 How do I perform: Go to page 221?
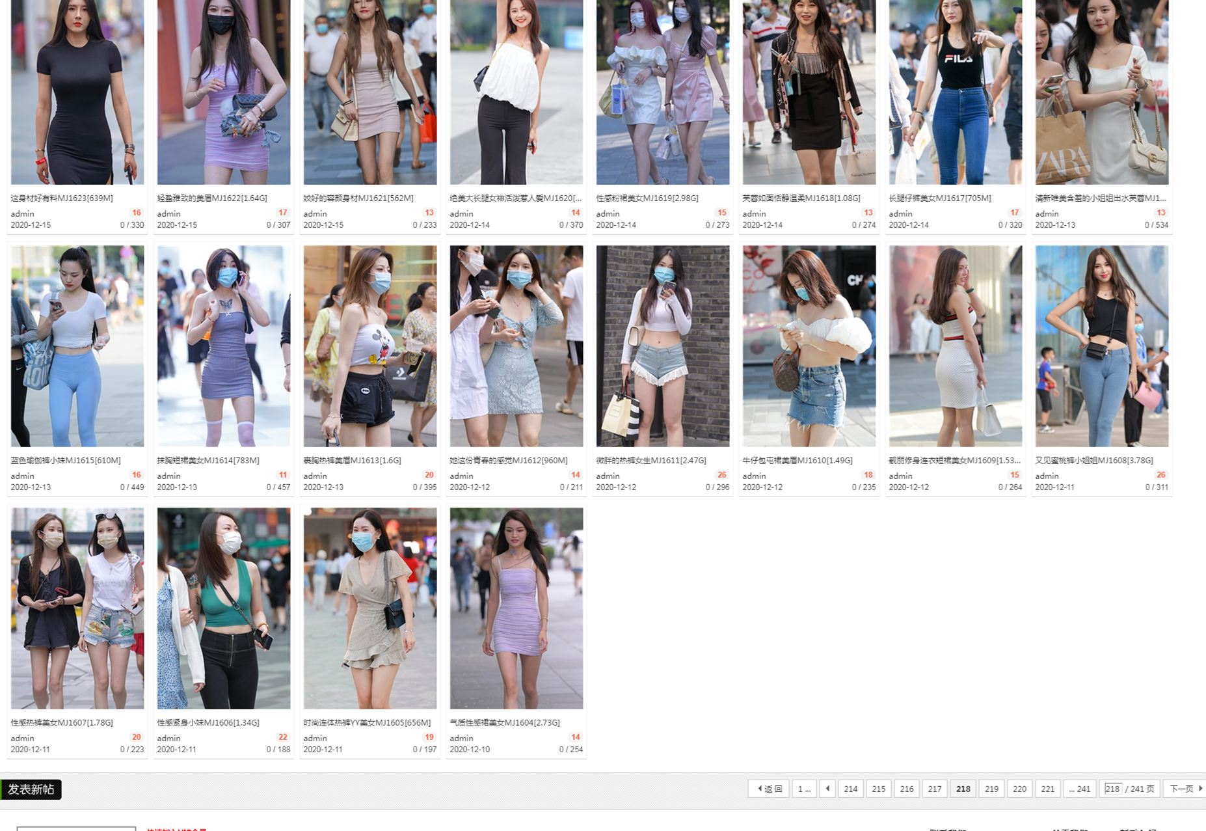tap(1047, 789)
